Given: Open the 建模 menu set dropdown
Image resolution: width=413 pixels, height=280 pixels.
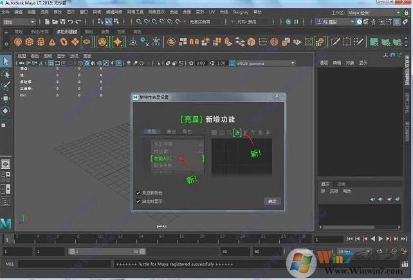Looking at the screenshot, I should tap(18, 21).
